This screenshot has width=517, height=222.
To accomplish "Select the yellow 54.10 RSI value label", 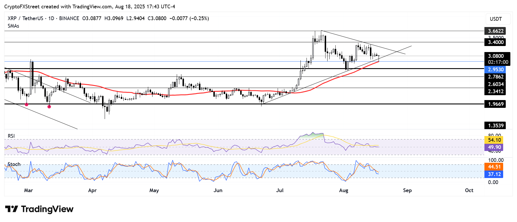I will point(494,140).
